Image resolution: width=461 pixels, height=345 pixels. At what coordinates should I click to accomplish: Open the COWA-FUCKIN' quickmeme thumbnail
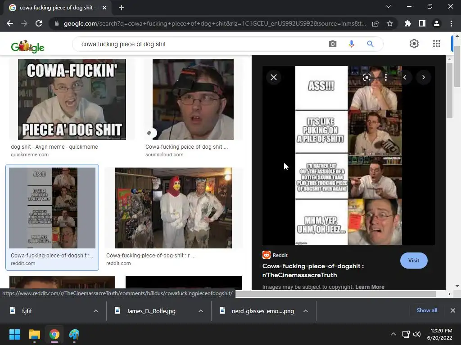point(72,99)
